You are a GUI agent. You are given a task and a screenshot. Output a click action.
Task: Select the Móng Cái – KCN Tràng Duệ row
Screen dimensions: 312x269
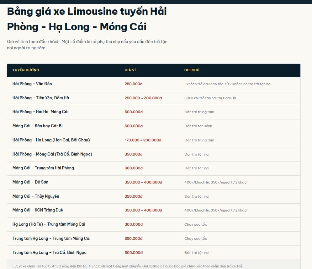pos(154,210)
